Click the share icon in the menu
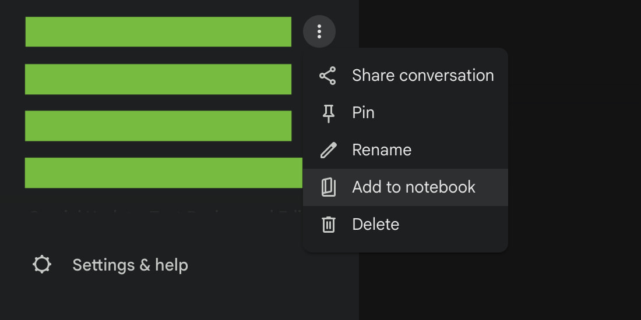 coord(328,76)
